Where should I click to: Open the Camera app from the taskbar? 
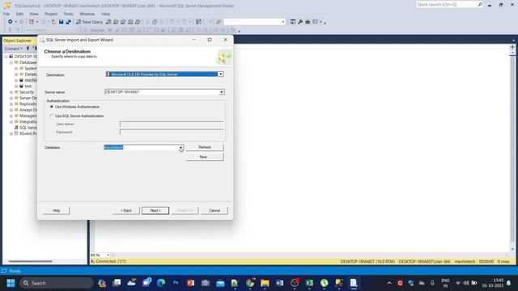(x=206, y=283)
